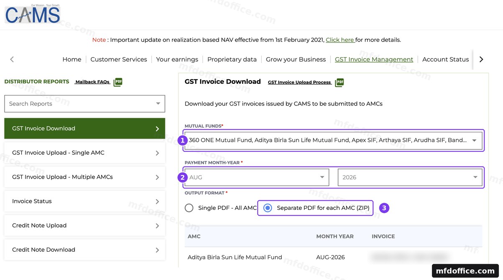
Task: Select GST Invoice Upload - Single AMC report
Action: 85,153
